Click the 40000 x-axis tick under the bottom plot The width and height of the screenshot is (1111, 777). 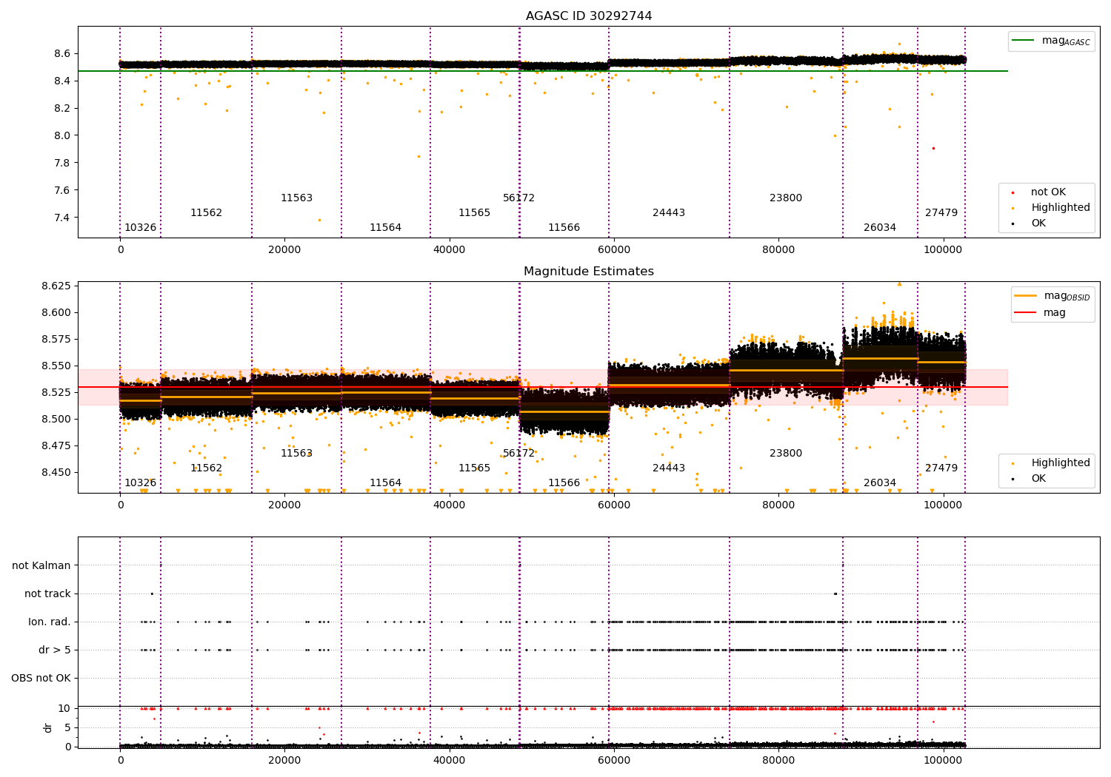449,760
